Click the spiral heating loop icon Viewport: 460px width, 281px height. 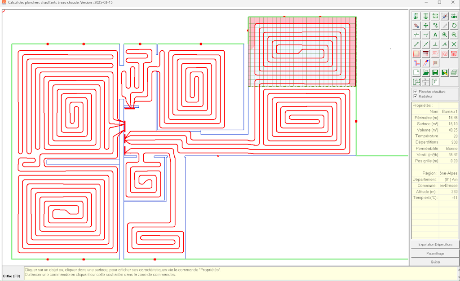[x=445, y=54]
